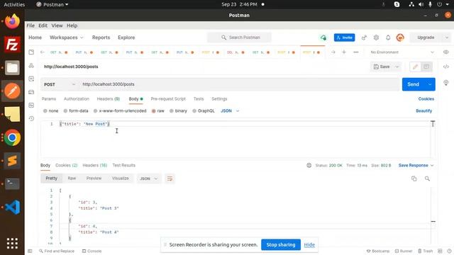Screen dimensions: 454x255
Task: Open the user avatar menu
Action: coord(400,38)
